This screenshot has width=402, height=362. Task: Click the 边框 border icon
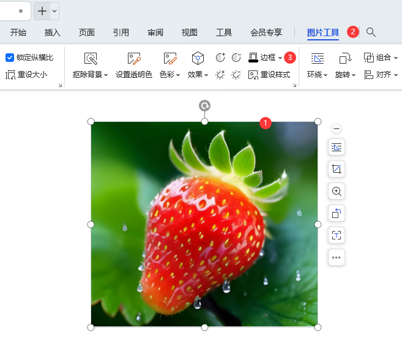pyautogui.click(x=253, y=58)
